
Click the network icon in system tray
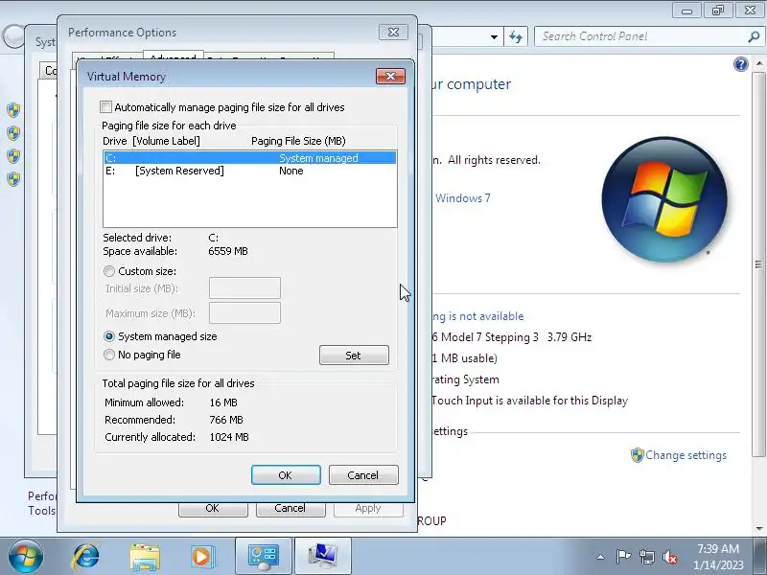click(647, 557)
